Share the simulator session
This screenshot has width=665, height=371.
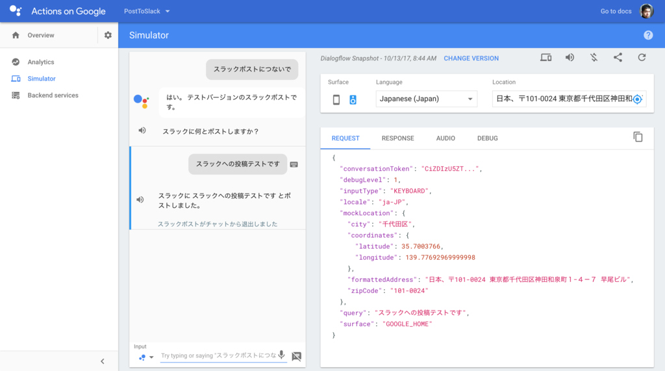tap(618, 57)
